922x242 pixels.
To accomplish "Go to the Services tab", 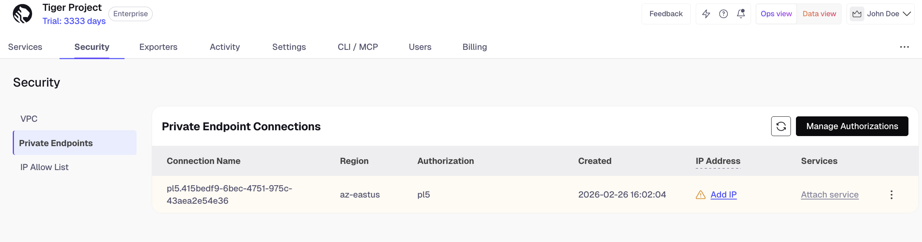I will click(x=25, y=47).
